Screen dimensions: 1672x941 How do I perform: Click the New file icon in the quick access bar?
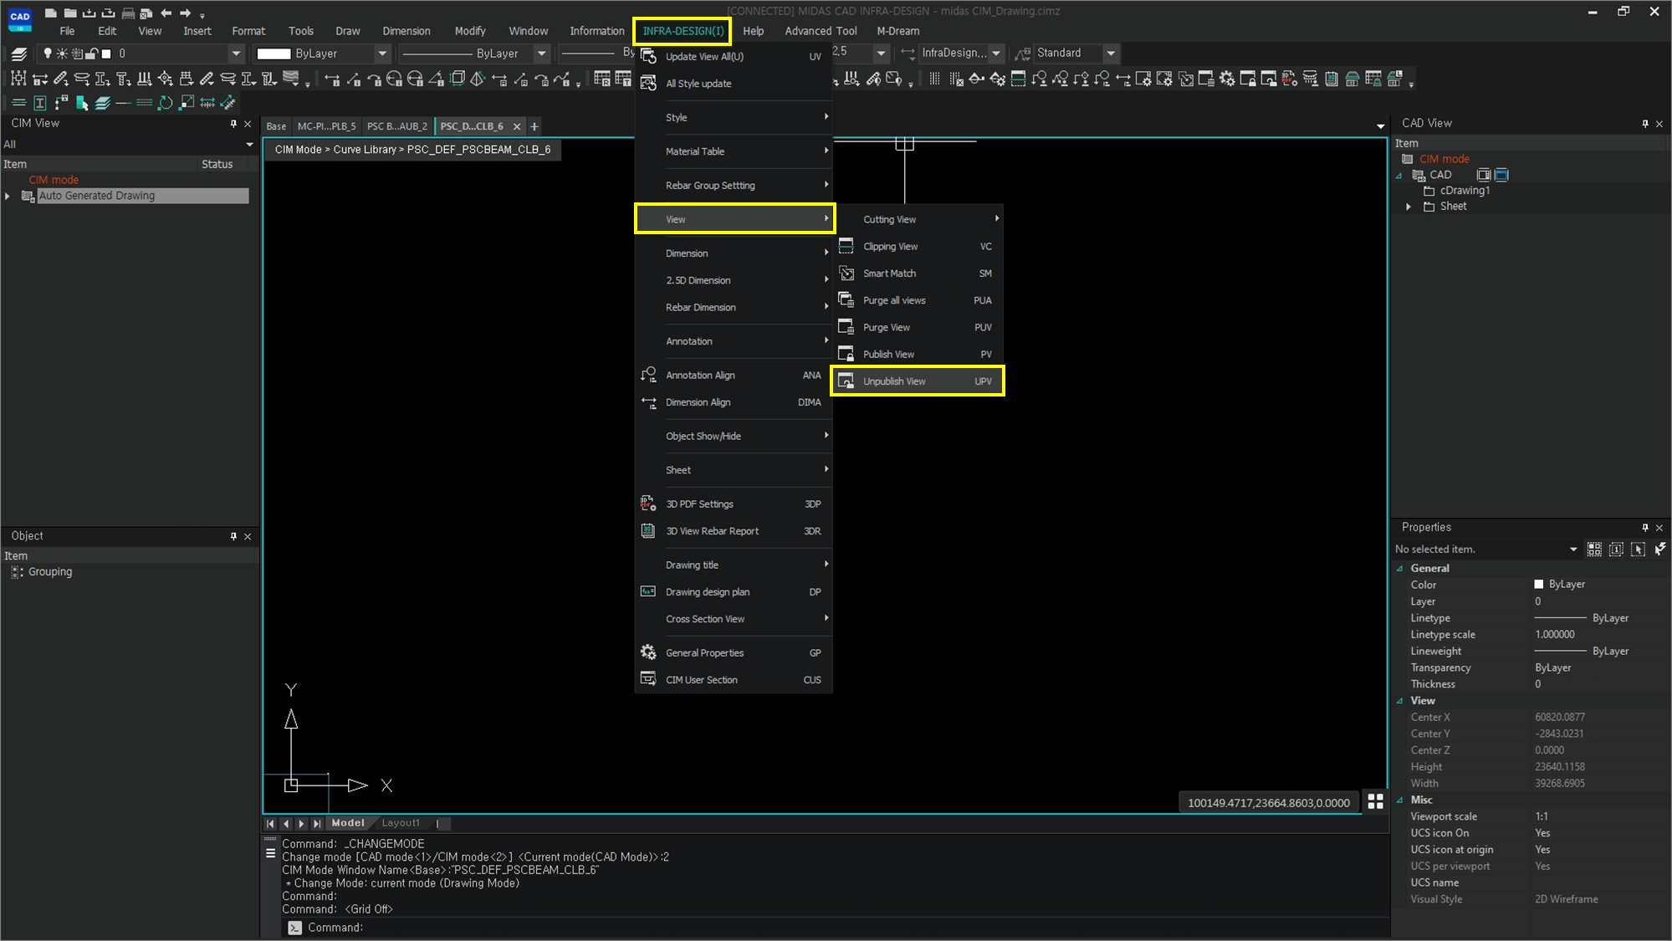[50, 13]
